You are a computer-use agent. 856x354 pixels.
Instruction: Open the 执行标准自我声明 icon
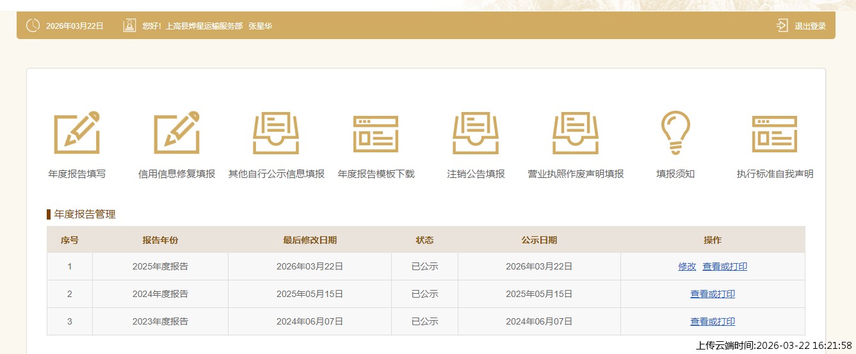pyautogui.click(x=775, y=133)
